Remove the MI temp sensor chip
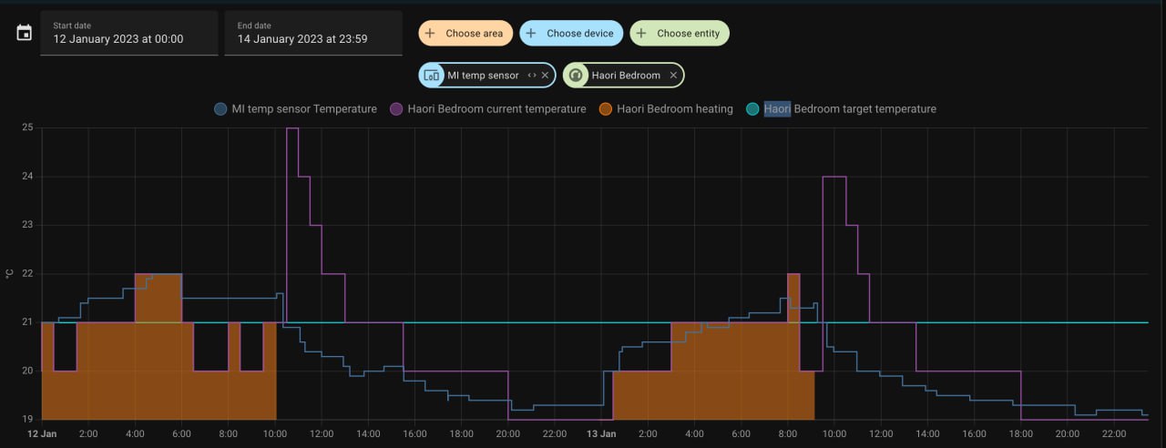This screenshot has height=448, width=1166. [545, 76]
